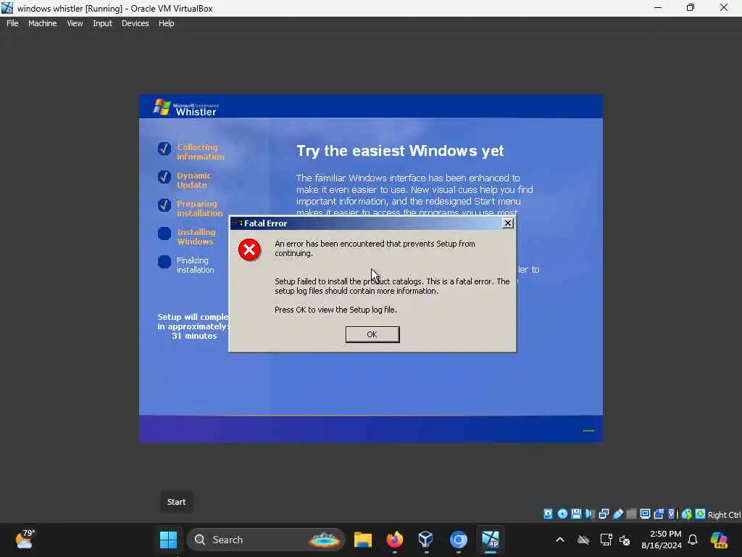Click the red error icon in dialog
The height and width of the screenshot is (557, 742).
coord(249,249)
